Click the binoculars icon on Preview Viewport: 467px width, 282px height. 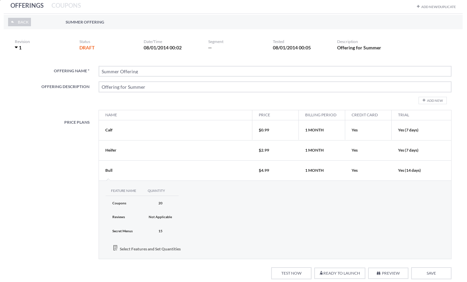379,273
